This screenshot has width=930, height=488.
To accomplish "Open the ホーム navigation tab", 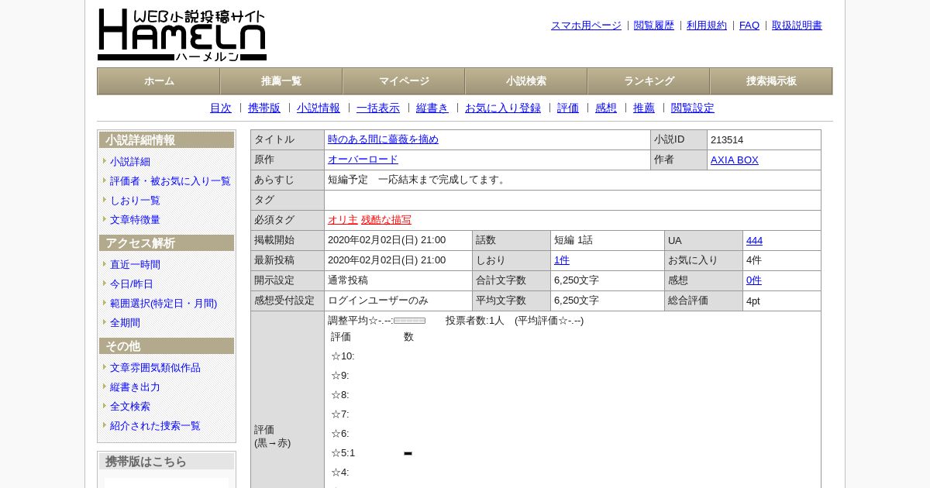I will click(x=159, y=81).
